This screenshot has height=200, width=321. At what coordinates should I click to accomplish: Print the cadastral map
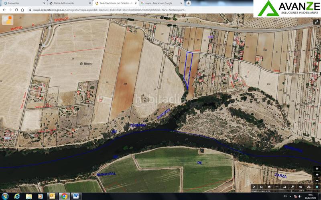coord(284,187)
